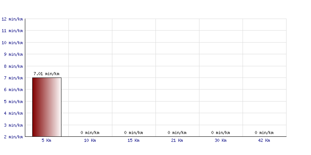The height and width of the screenshot is (155, 311).
Task: Select the 0 min/km label above 42 Km
Action: coord(264,133)
